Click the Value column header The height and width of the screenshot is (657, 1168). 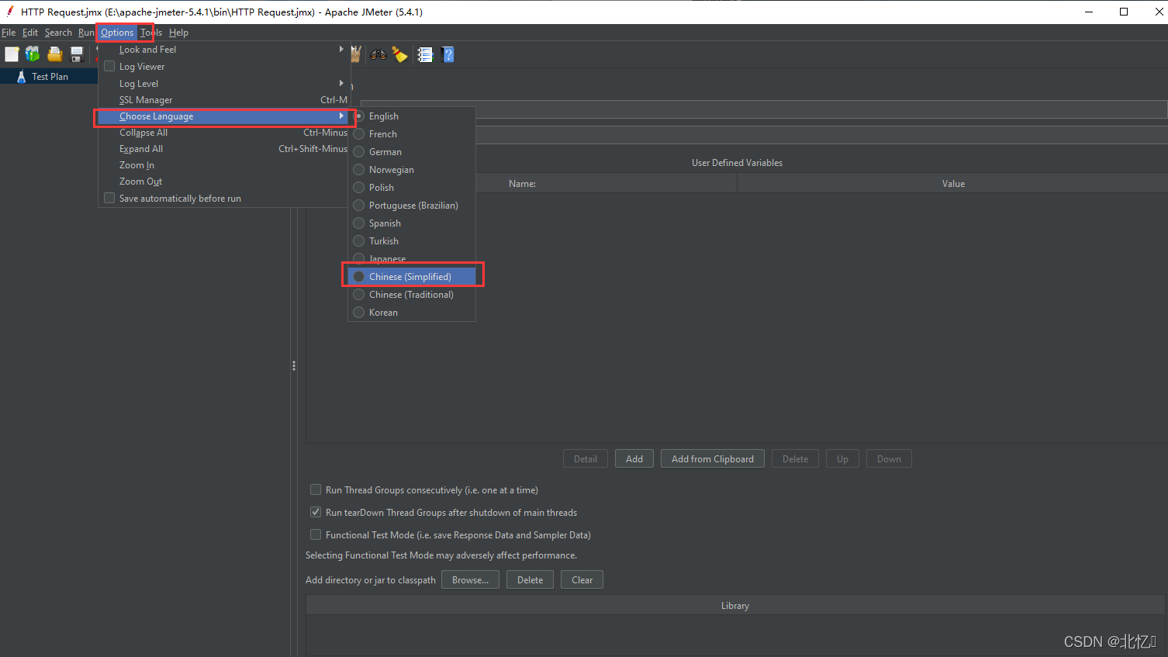pyautogui.click(x=953, y=184)
